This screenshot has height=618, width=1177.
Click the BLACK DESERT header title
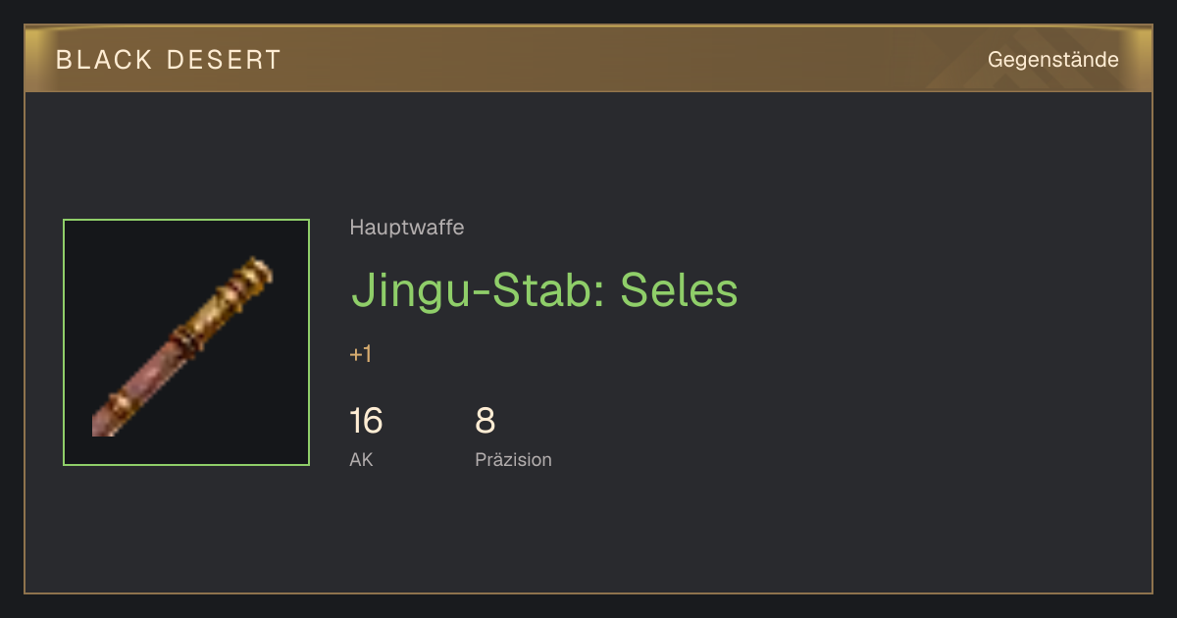[x=169, y=60]
